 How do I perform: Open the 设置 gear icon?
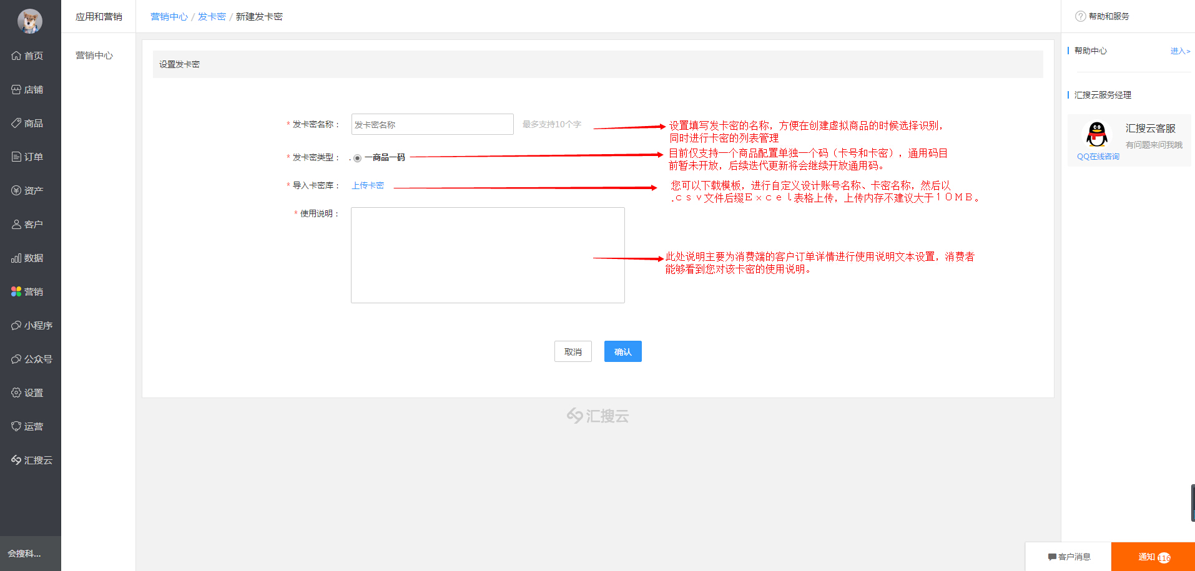tap(16, 393)
